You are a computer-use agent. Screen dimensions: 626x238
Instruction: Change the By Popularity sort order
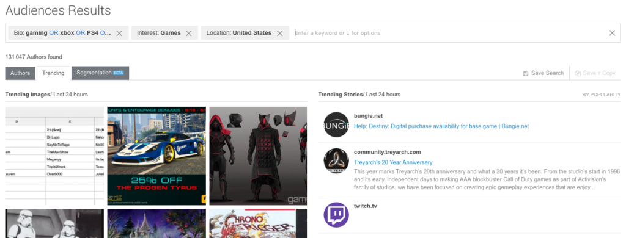click(x=602, y=95)
